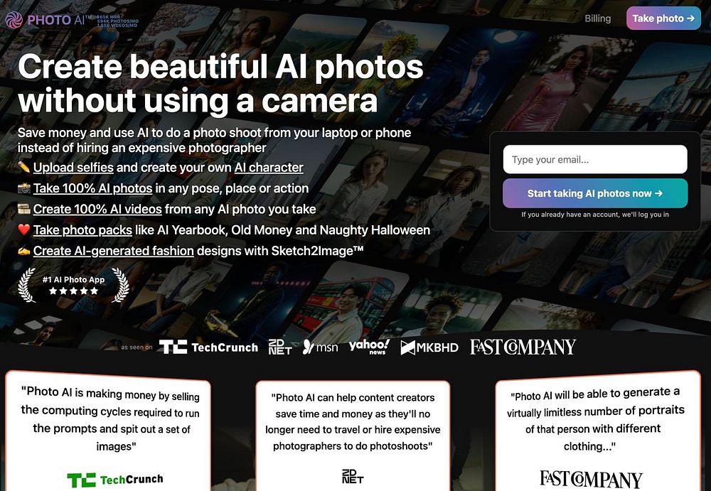
Task: Open the Billing menu item
Action: 597,18
